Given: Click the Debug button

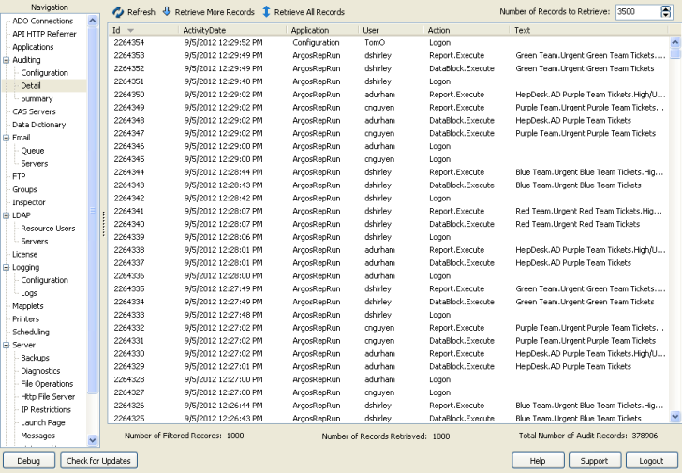Looking at the screenshot, I should tap(29, 461).
